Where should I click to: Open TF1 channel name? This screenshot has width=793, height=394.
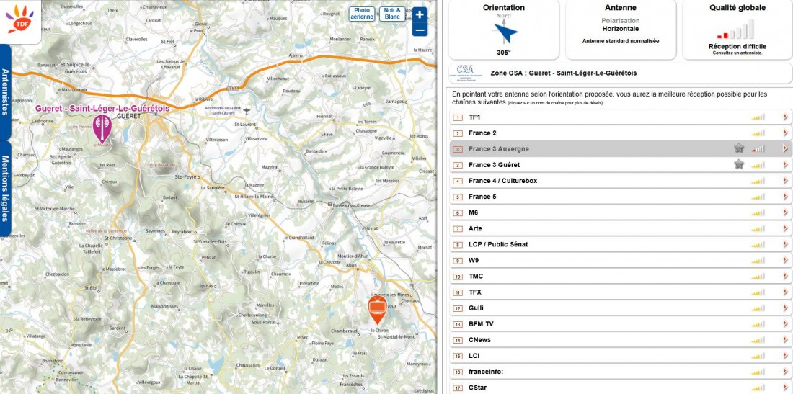point(474,117)
